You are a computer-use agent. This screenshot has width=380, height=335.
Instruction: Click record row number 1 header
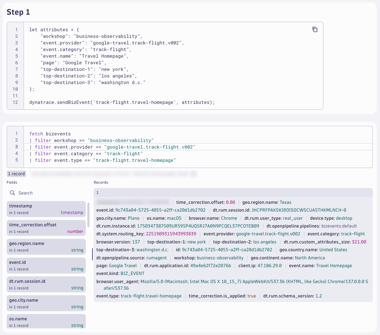click(233, 193)
